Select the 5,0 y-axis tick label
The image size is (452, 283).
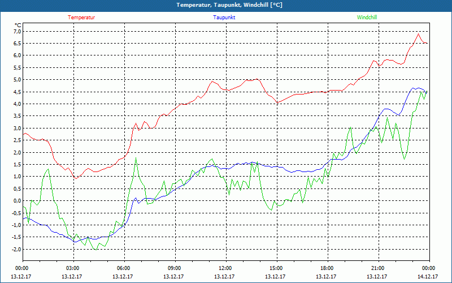tap(18, 80)
